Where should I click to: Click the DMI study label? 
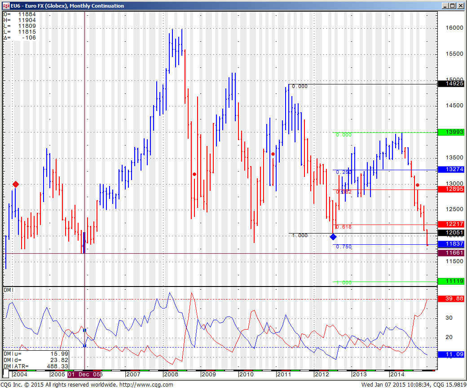[9, 290]
